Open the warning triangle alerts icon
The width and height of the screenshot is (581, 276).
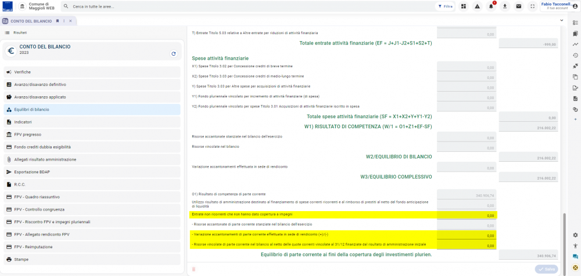pos(477,6)
